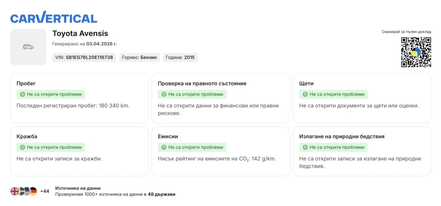Click the US flag icon
441x206 pixels.
click(27, 191)
